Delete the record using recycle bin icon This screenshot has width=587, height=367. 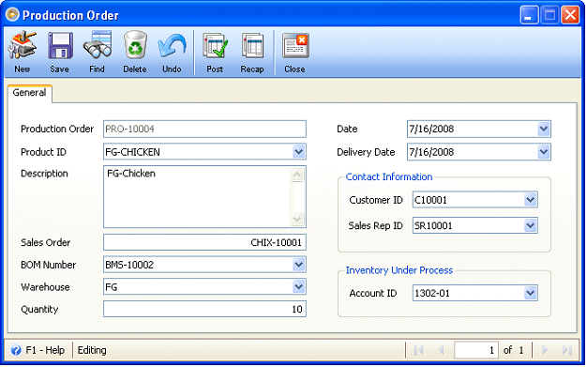135,52
